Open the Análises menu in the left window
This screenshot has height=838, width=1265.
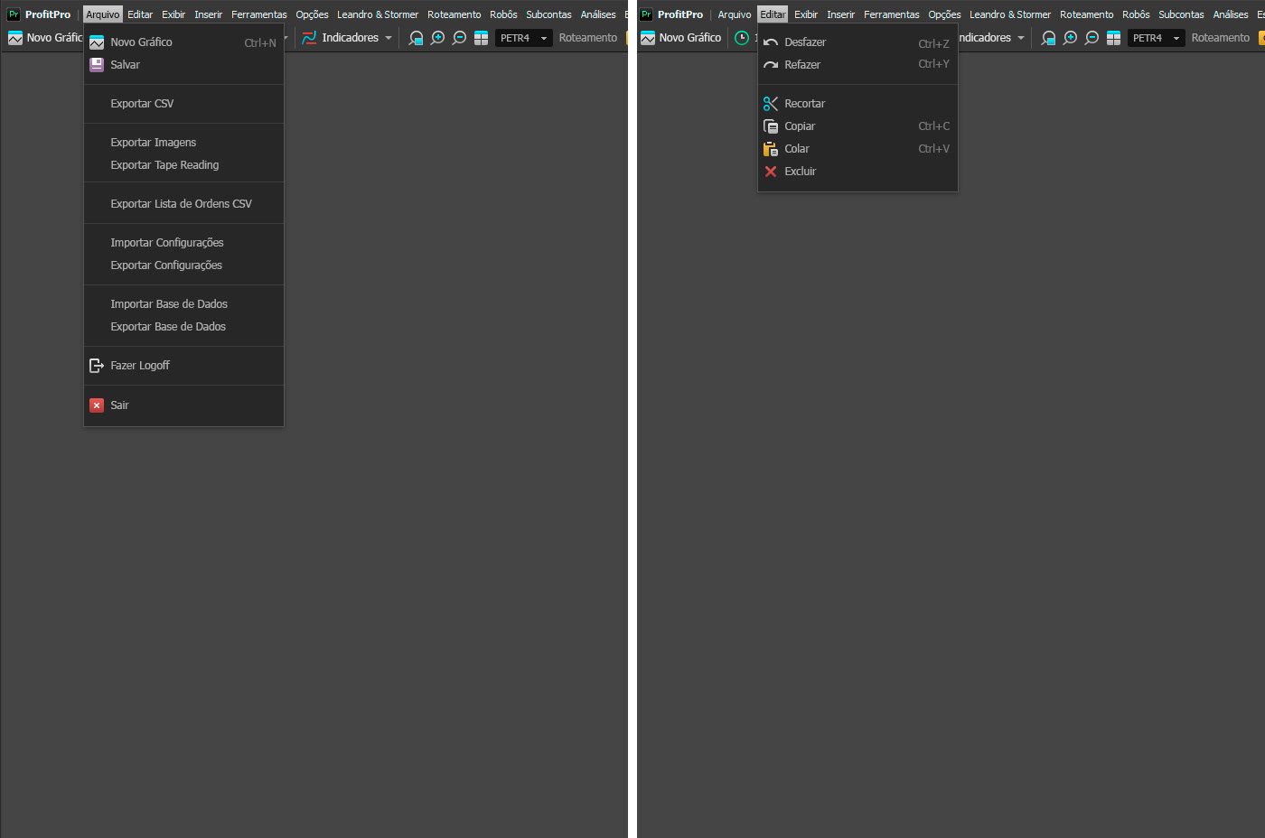click(x=598, y=14)
